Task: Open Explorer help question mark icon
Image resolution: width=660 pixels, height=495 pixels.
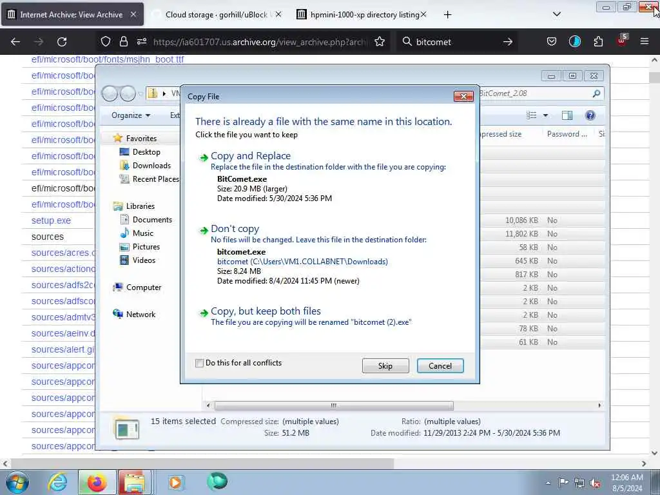Action: pos(590,115)
